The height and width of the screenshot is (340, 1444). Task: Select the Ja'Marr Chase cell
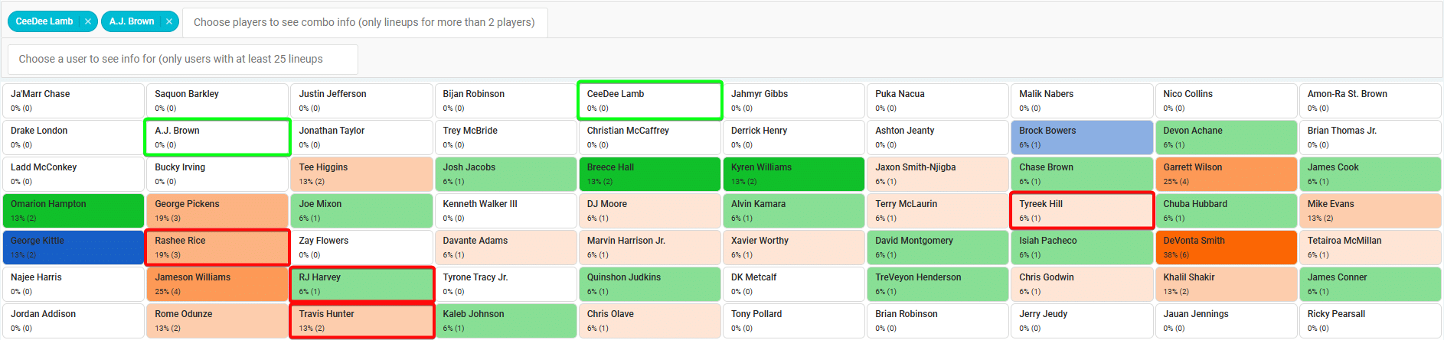[x=73, y=101]
